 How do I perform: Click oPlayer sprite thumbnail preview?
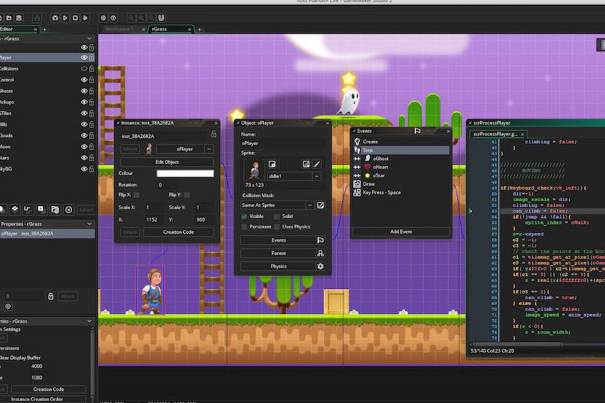[x=254, y=170]
